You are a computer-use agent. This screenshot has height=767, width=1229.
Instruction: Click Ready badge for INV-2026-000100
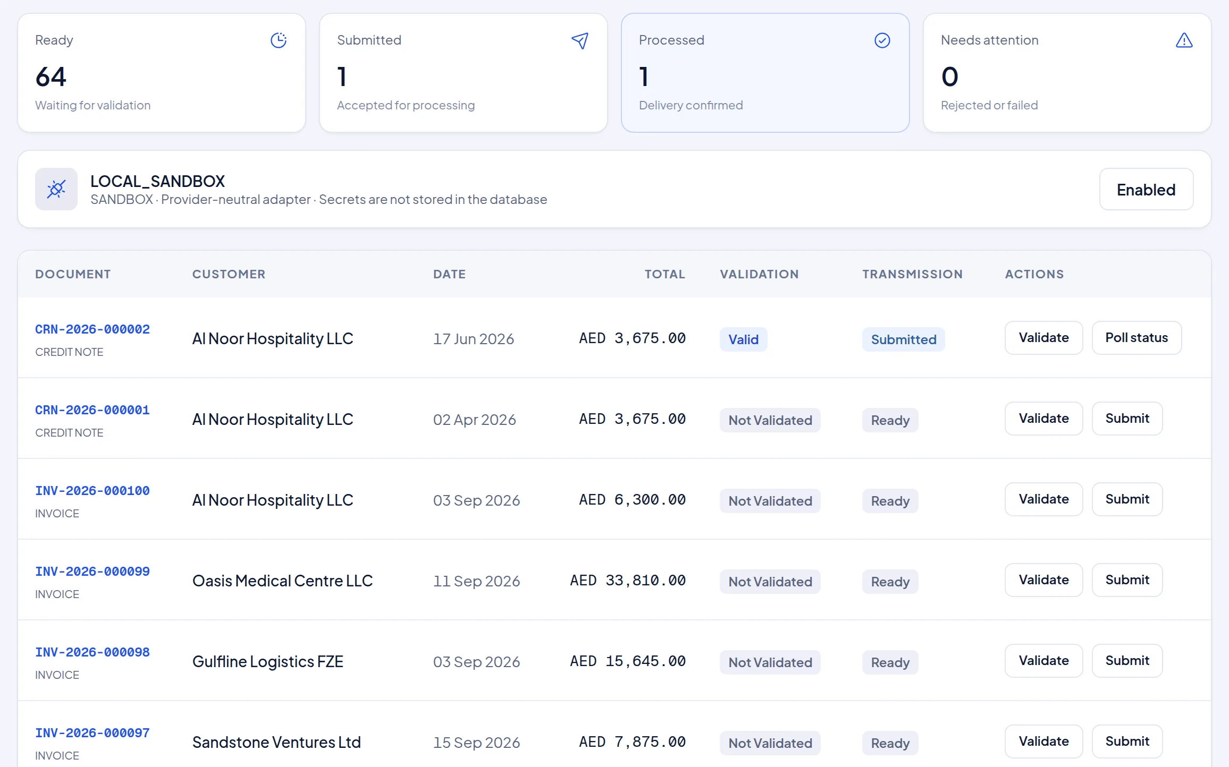(890, 501)
